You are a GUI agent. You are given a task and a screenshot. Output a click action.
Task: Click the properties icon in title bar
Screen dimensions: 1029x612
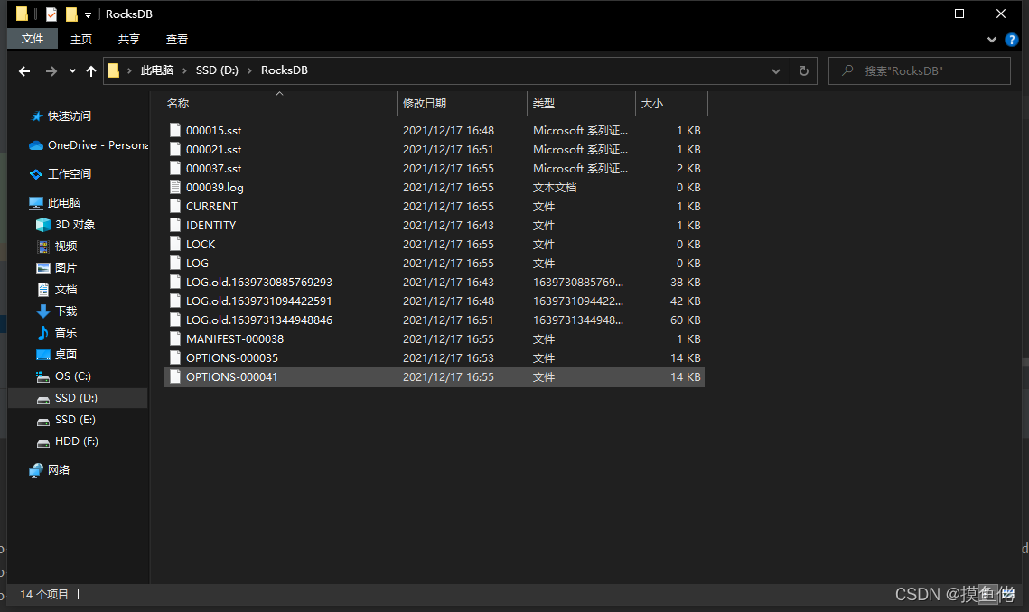pyautogui.click(x=51, y=14)
